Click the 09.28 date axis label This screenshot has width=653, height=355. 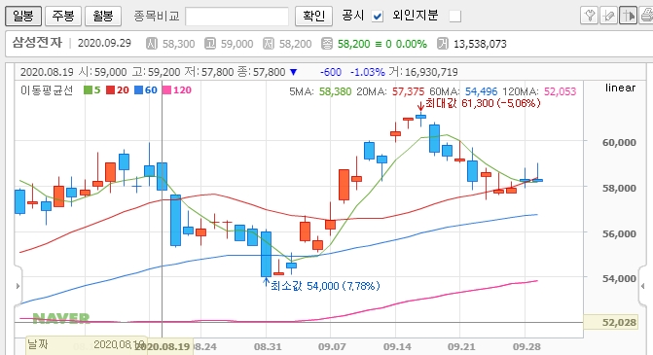tap(526, 346)
